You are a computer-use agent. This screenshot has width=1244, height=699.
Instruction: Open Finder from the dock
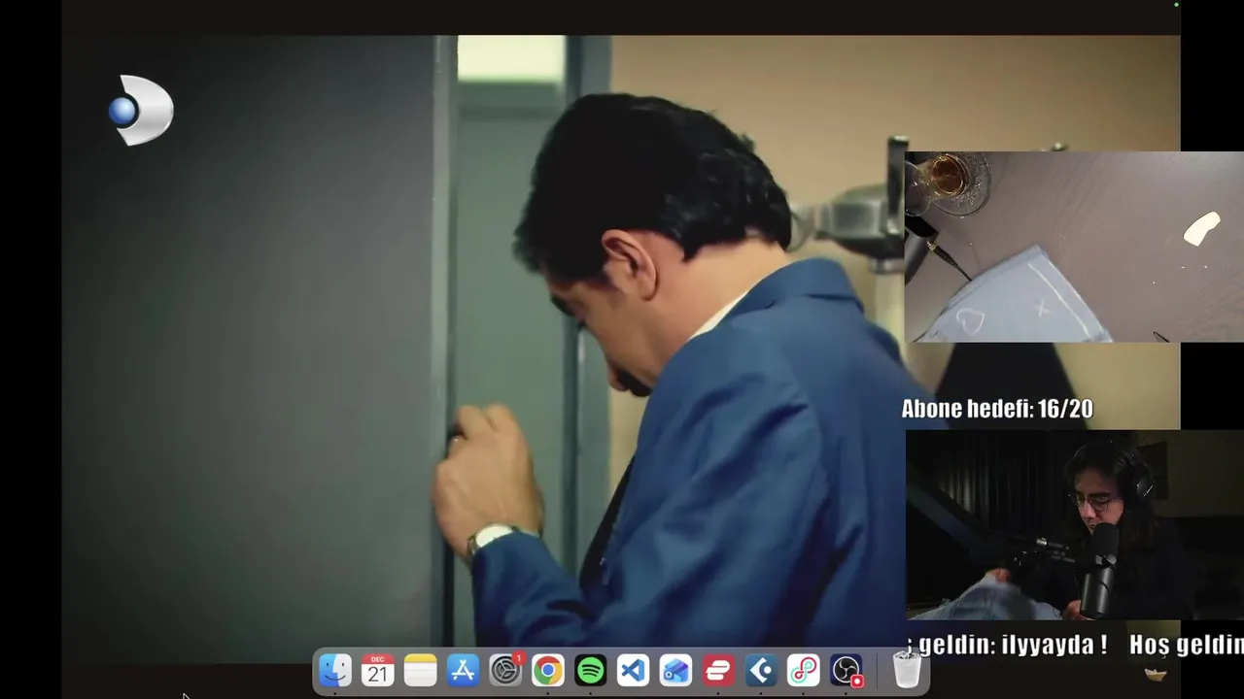335,671
